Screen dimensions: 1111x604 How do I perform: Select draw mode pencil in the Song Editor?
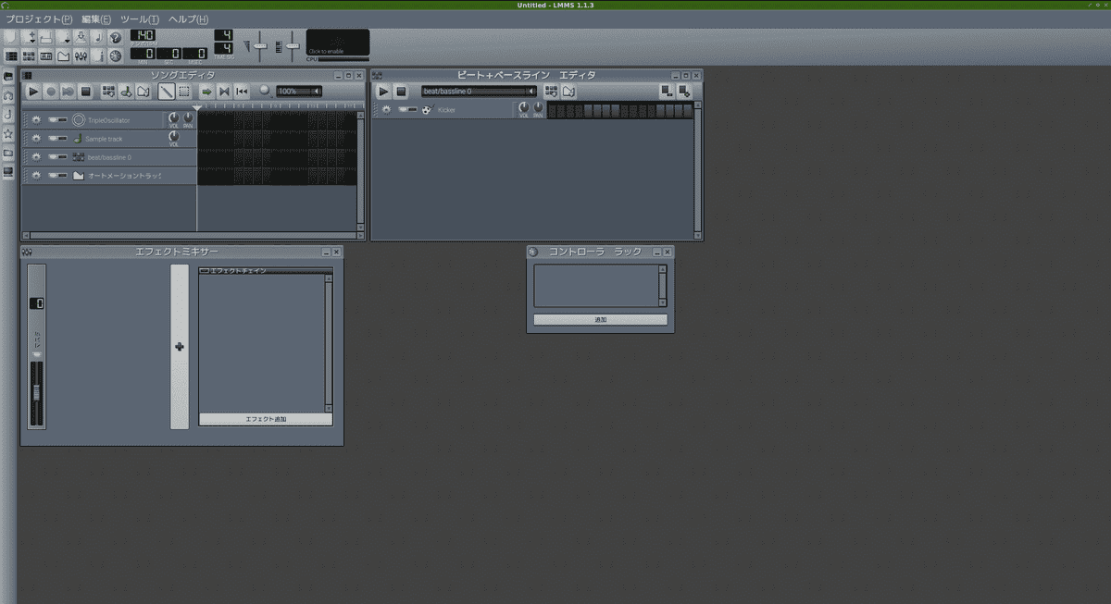(167, 92)
